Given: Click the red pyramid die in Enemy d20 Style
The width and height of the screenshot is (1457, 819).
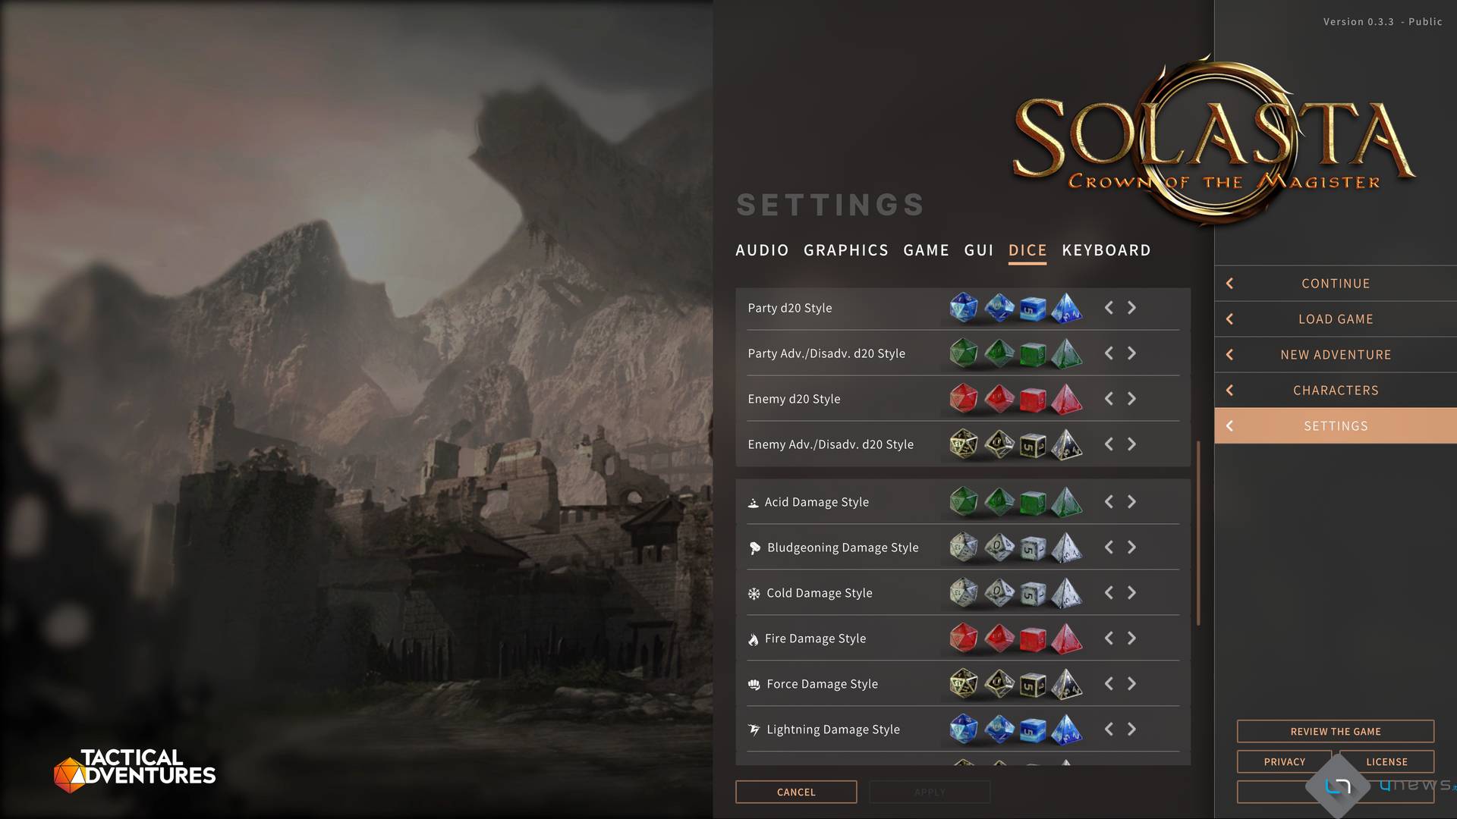Looking at the screenshot, I should [x=1066, y=399].
